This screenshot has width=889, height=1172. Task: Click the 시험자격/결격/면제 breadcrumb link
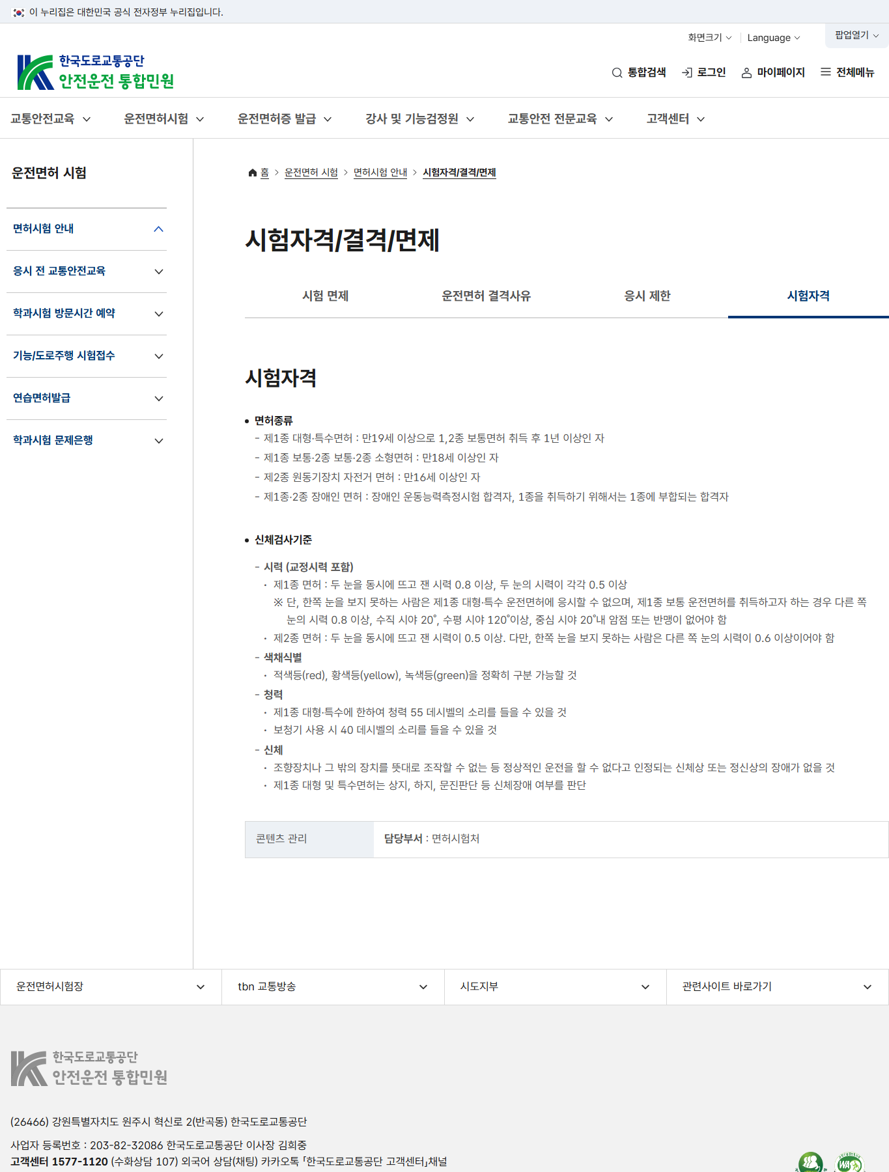459,173
